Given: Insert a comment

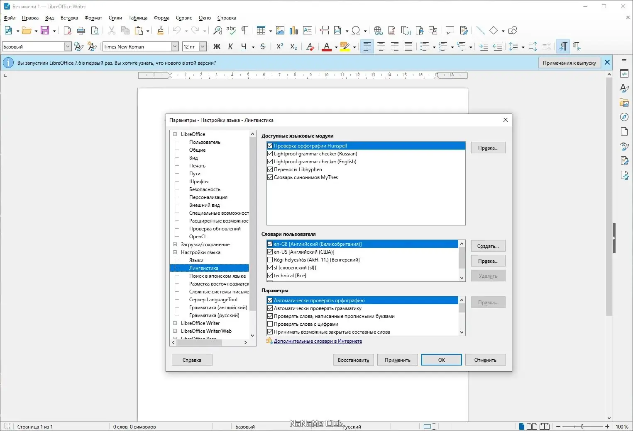Looking at the screenshot, I should [x=450, y=30].
